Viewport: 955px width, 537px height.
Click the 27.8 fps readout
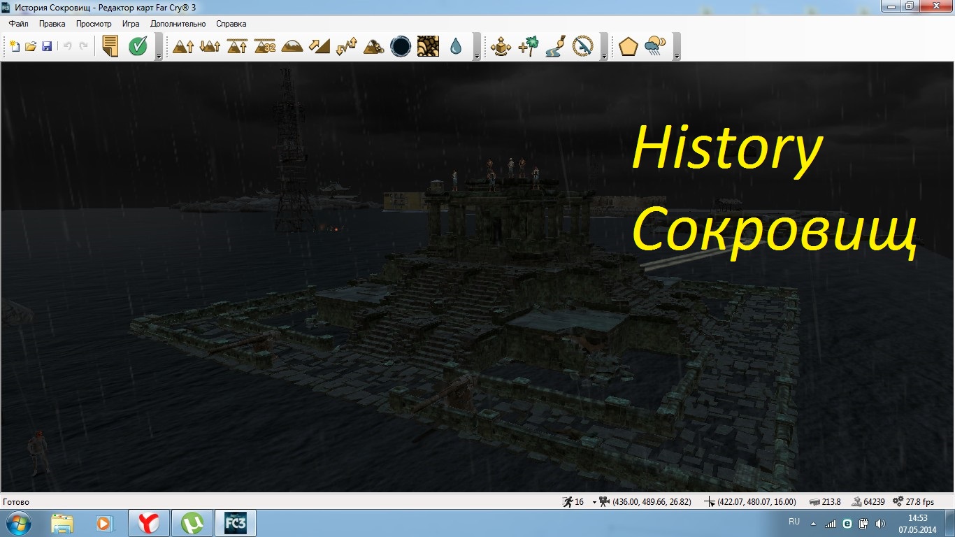click(920, 502)
